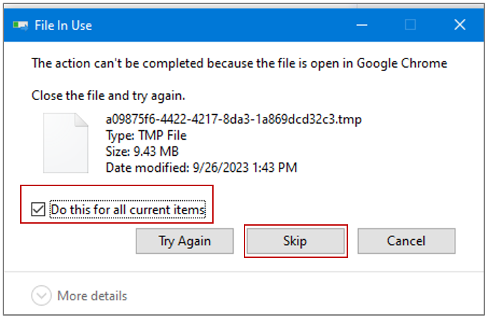Expand More details with the circled chevron
This screenshot has height=317, width=487.
41,296
